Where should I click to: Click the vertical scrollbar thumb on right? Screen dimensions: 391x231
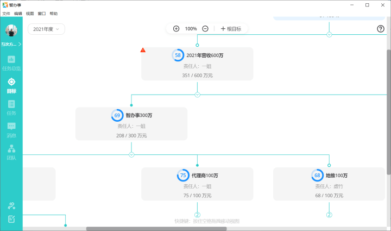pyautogui.click(x=389, y=112)
